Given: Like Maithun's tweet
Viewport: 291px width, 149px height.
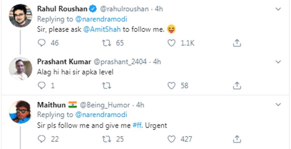Looking at the screenshot, I should [x=172, y=139].
